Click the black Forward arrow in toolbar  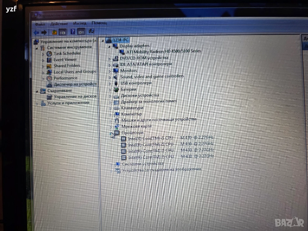(x=44, y=32)
